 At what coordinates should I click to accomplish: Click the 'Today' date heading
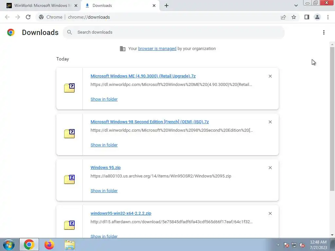[x=62, y=59]
